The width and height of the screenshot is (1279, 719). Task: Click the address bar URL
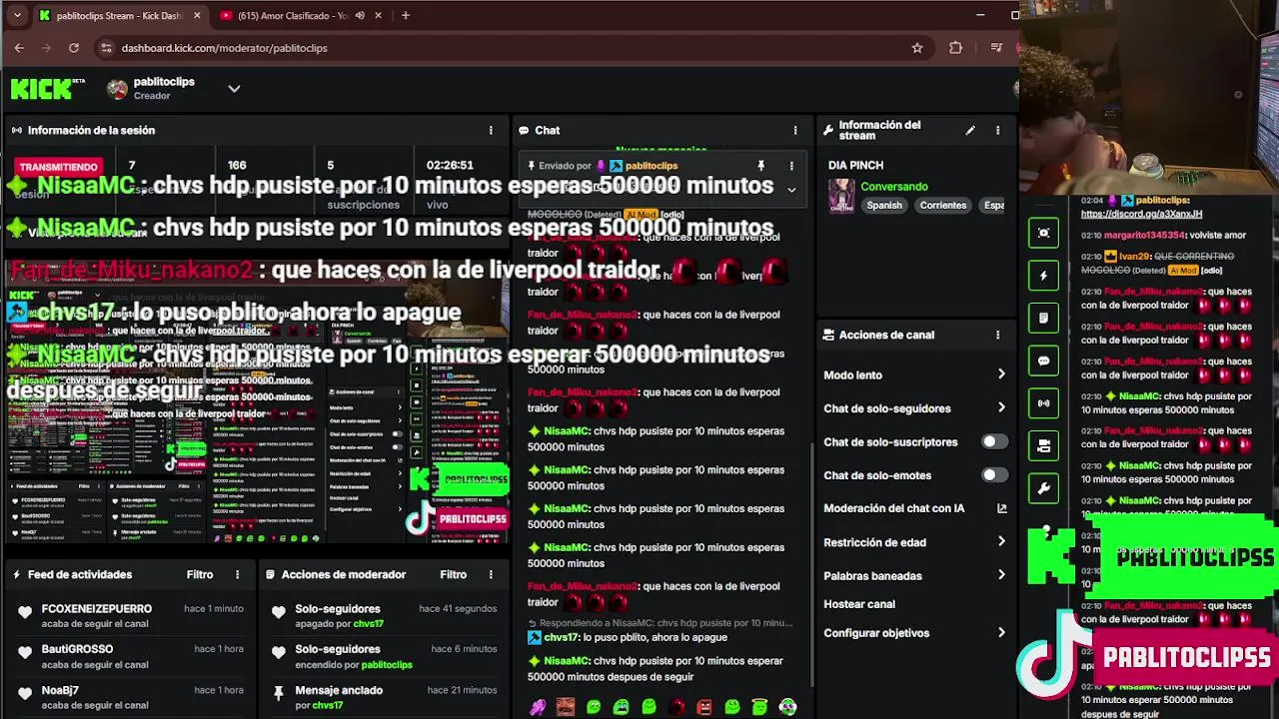tap(225, 48)
